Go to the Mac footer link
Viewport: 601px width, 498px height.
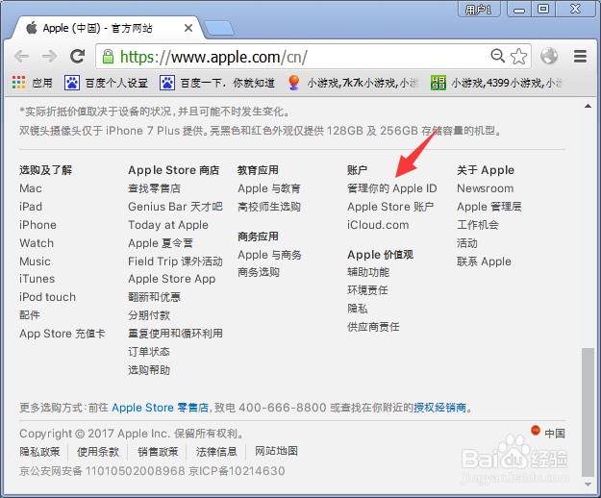click(x=31, y=188)
